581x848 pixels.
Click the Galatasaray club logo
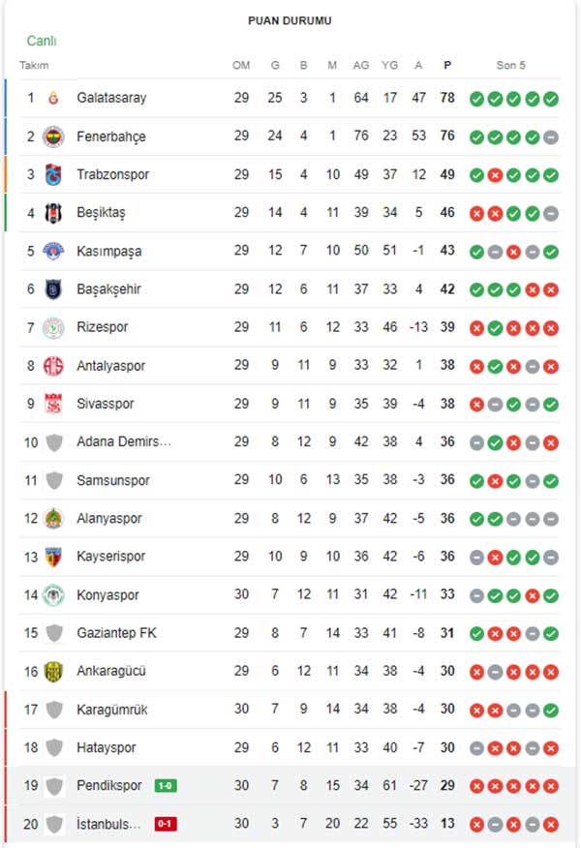pyautogui.click(x=53, y=98)
